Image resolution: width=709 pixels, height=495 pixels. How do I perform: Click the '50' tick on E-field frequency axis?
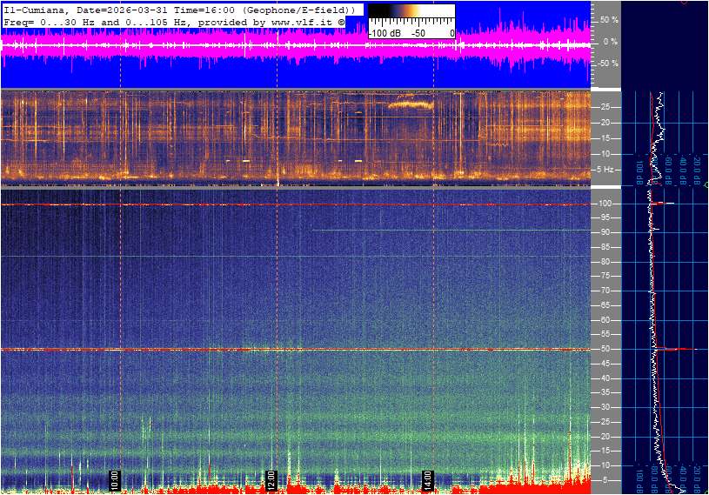click(605, 349)
